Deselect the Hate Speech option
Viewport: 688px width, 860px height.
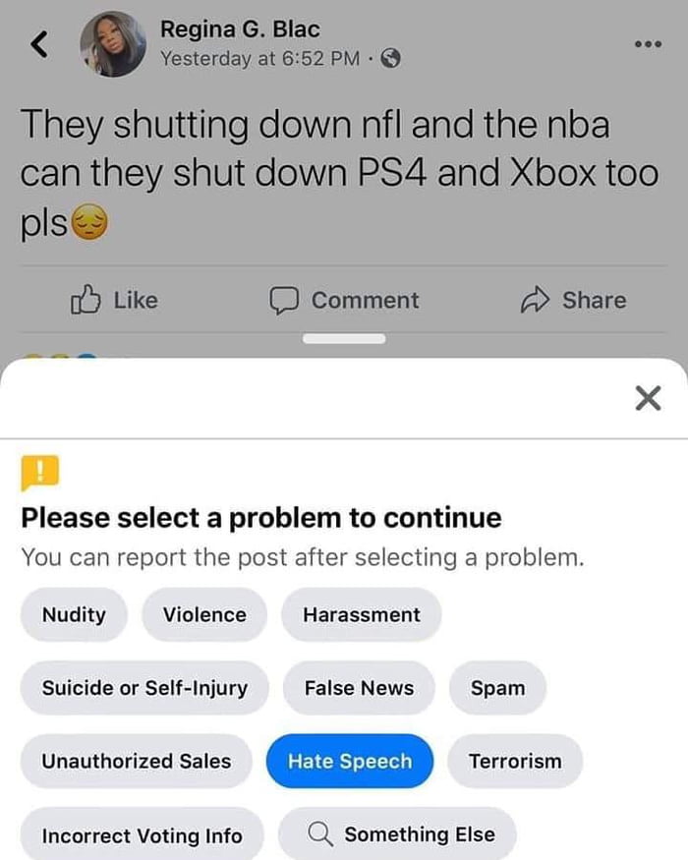(x=350, y=761)
